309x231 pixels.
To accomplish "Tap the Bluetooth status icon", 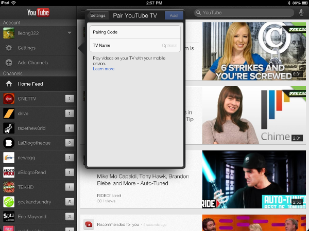I will pos(289,3).
